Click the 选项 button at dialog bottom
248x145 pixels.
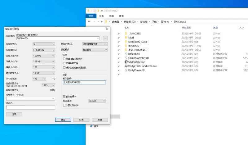point(14,114)
